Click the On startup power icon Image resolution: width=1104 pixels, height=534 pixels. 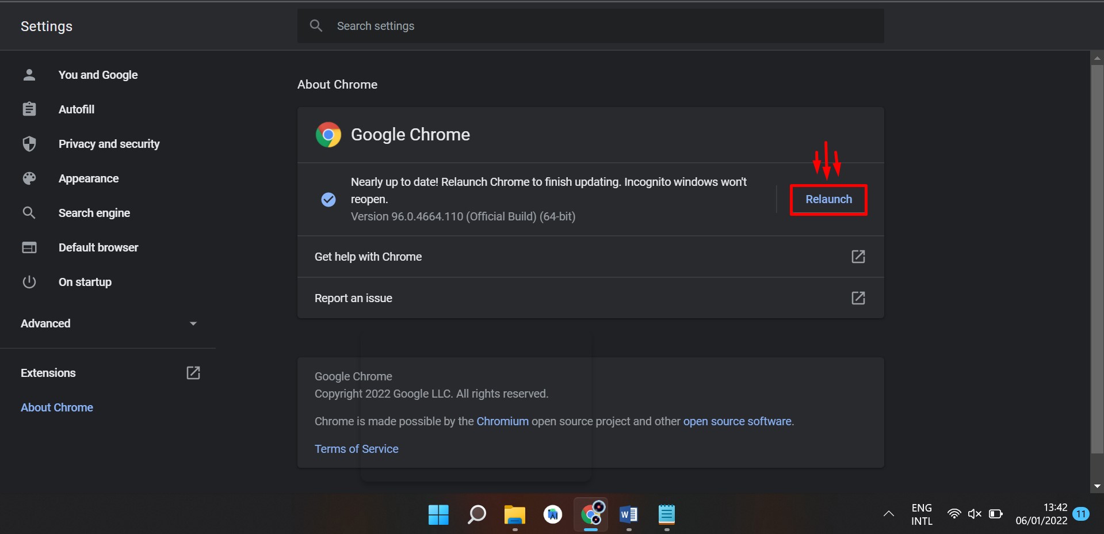[x=29, y=282]
